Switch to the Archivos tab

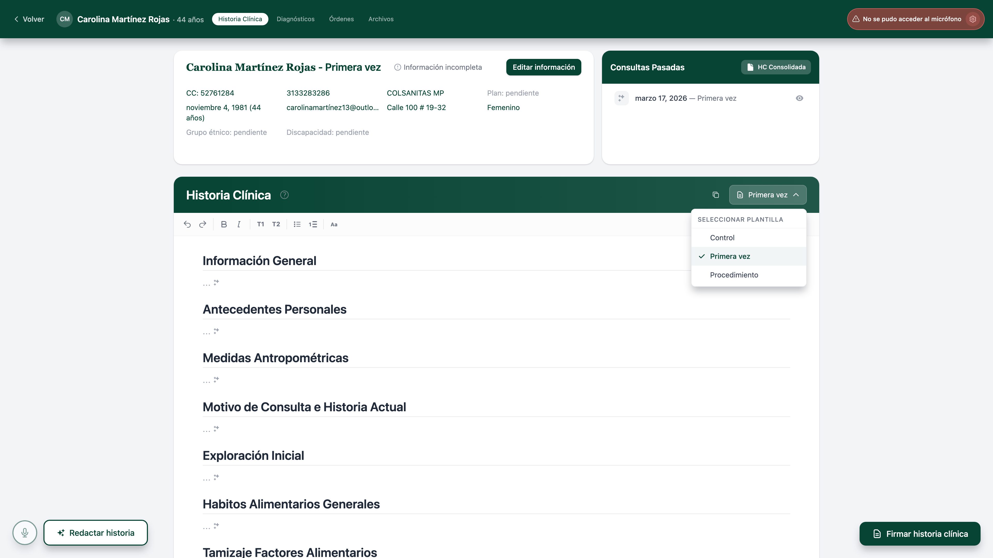point(381,19)
